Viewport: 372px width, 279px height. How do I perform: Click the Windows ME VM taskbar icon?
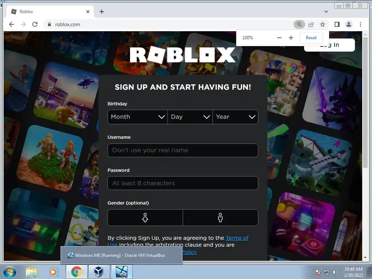121,272
